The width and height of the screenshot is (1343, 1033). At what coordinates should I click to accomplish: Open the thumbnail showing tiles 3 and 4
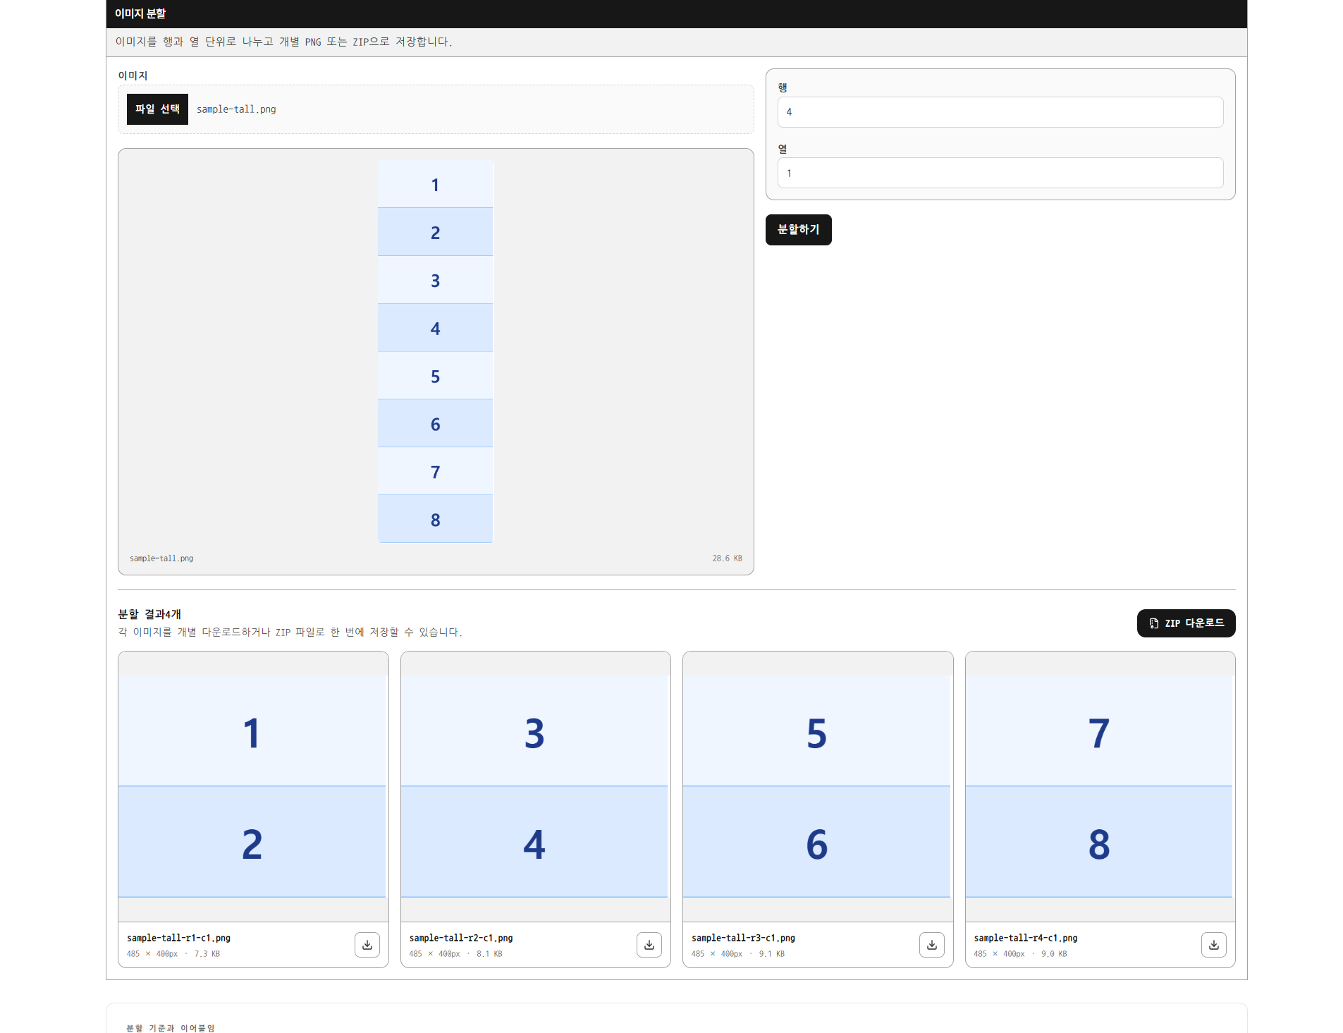click(534, 786)
